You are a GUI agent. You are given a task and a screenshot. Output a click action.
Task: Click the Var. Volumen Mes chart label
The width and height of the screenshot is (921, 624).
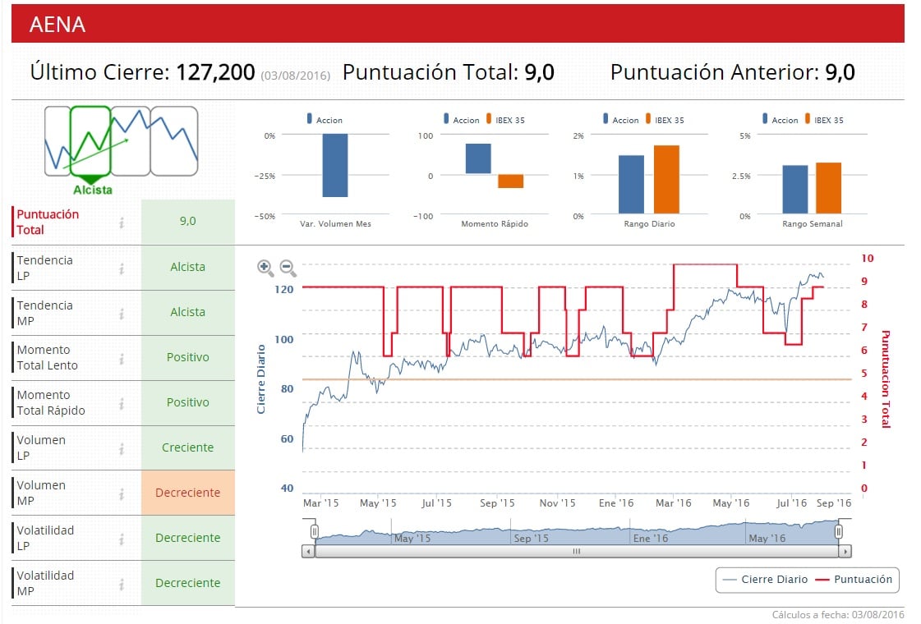click(x=335, y=223)
